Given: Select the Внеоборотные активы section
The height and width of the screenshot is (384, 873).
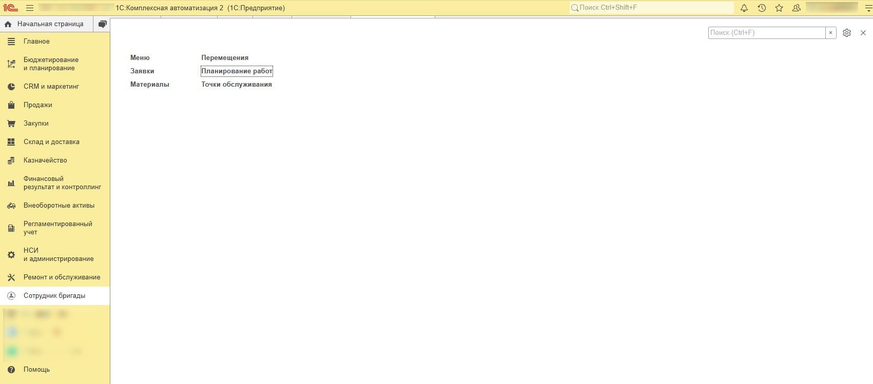Looking at the screenshot, I should [55, 206].
